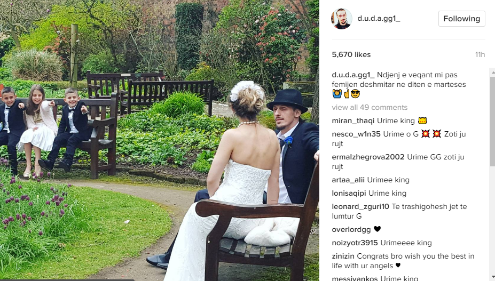Image resolution: width=495 pixels, height=281 pixels.
Task: Open zinizin commenter profile
Action: click(x=343, y=256)
